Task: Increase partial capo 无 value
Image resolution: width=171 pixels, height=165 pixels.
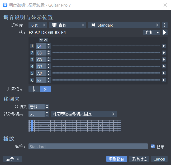Action: (47, 113)
